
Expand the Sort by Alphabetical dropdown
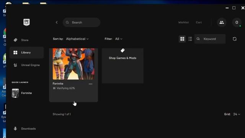click(77, 39)
